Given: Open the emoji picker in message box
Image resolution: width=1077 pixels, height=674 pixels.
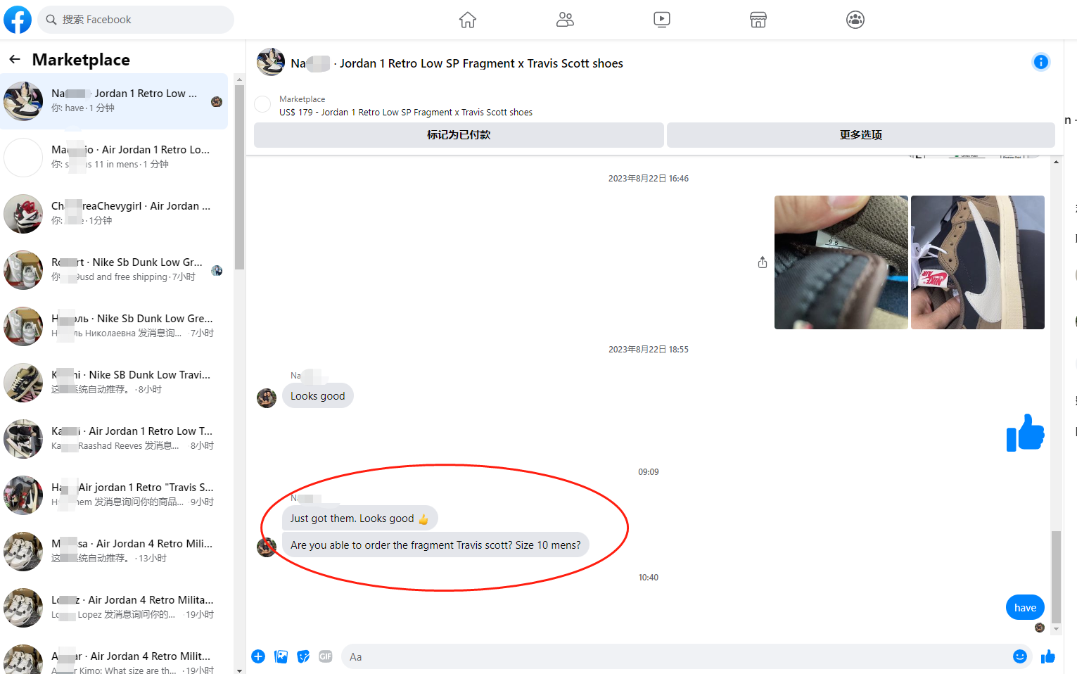Looking at the screenshot, I should [x=1019, y=656].
